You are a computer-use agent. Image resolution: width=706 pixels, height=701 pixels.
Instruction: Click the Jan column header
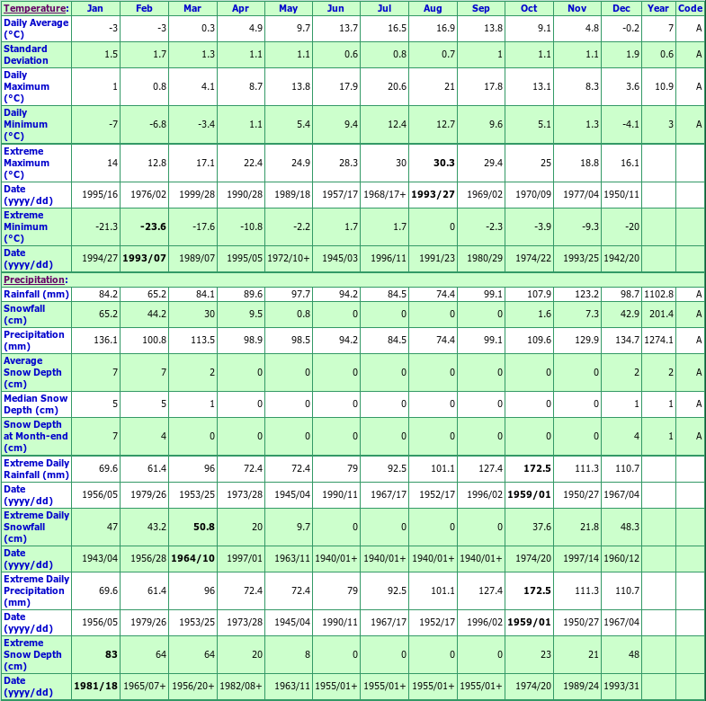pyautogui.click(x=95, y=8)
